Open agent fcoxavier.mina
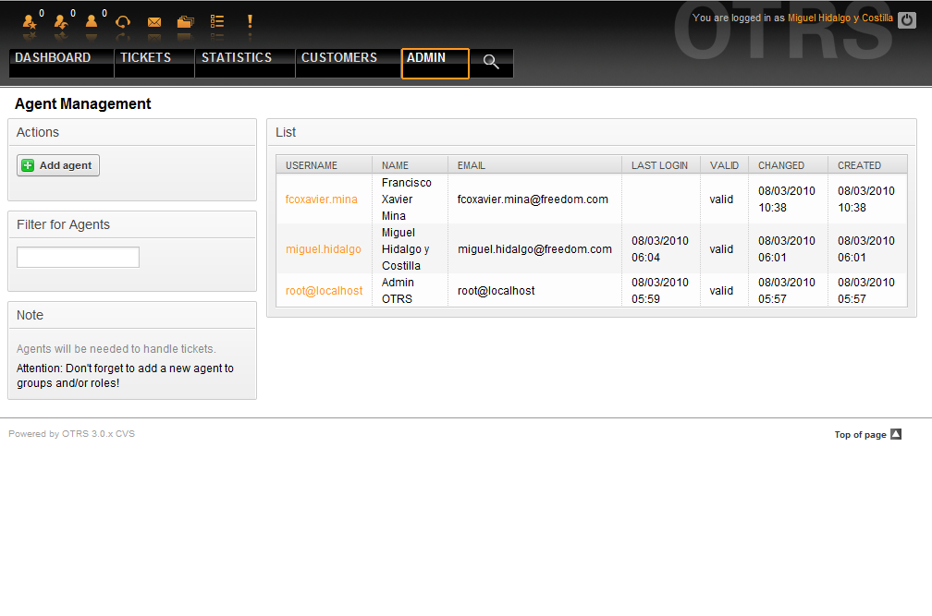 (x=321, y=199)
